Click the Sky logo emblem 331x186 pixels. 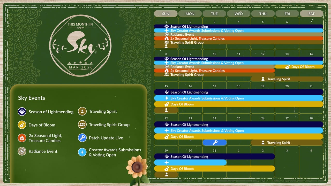pos(80,45)
